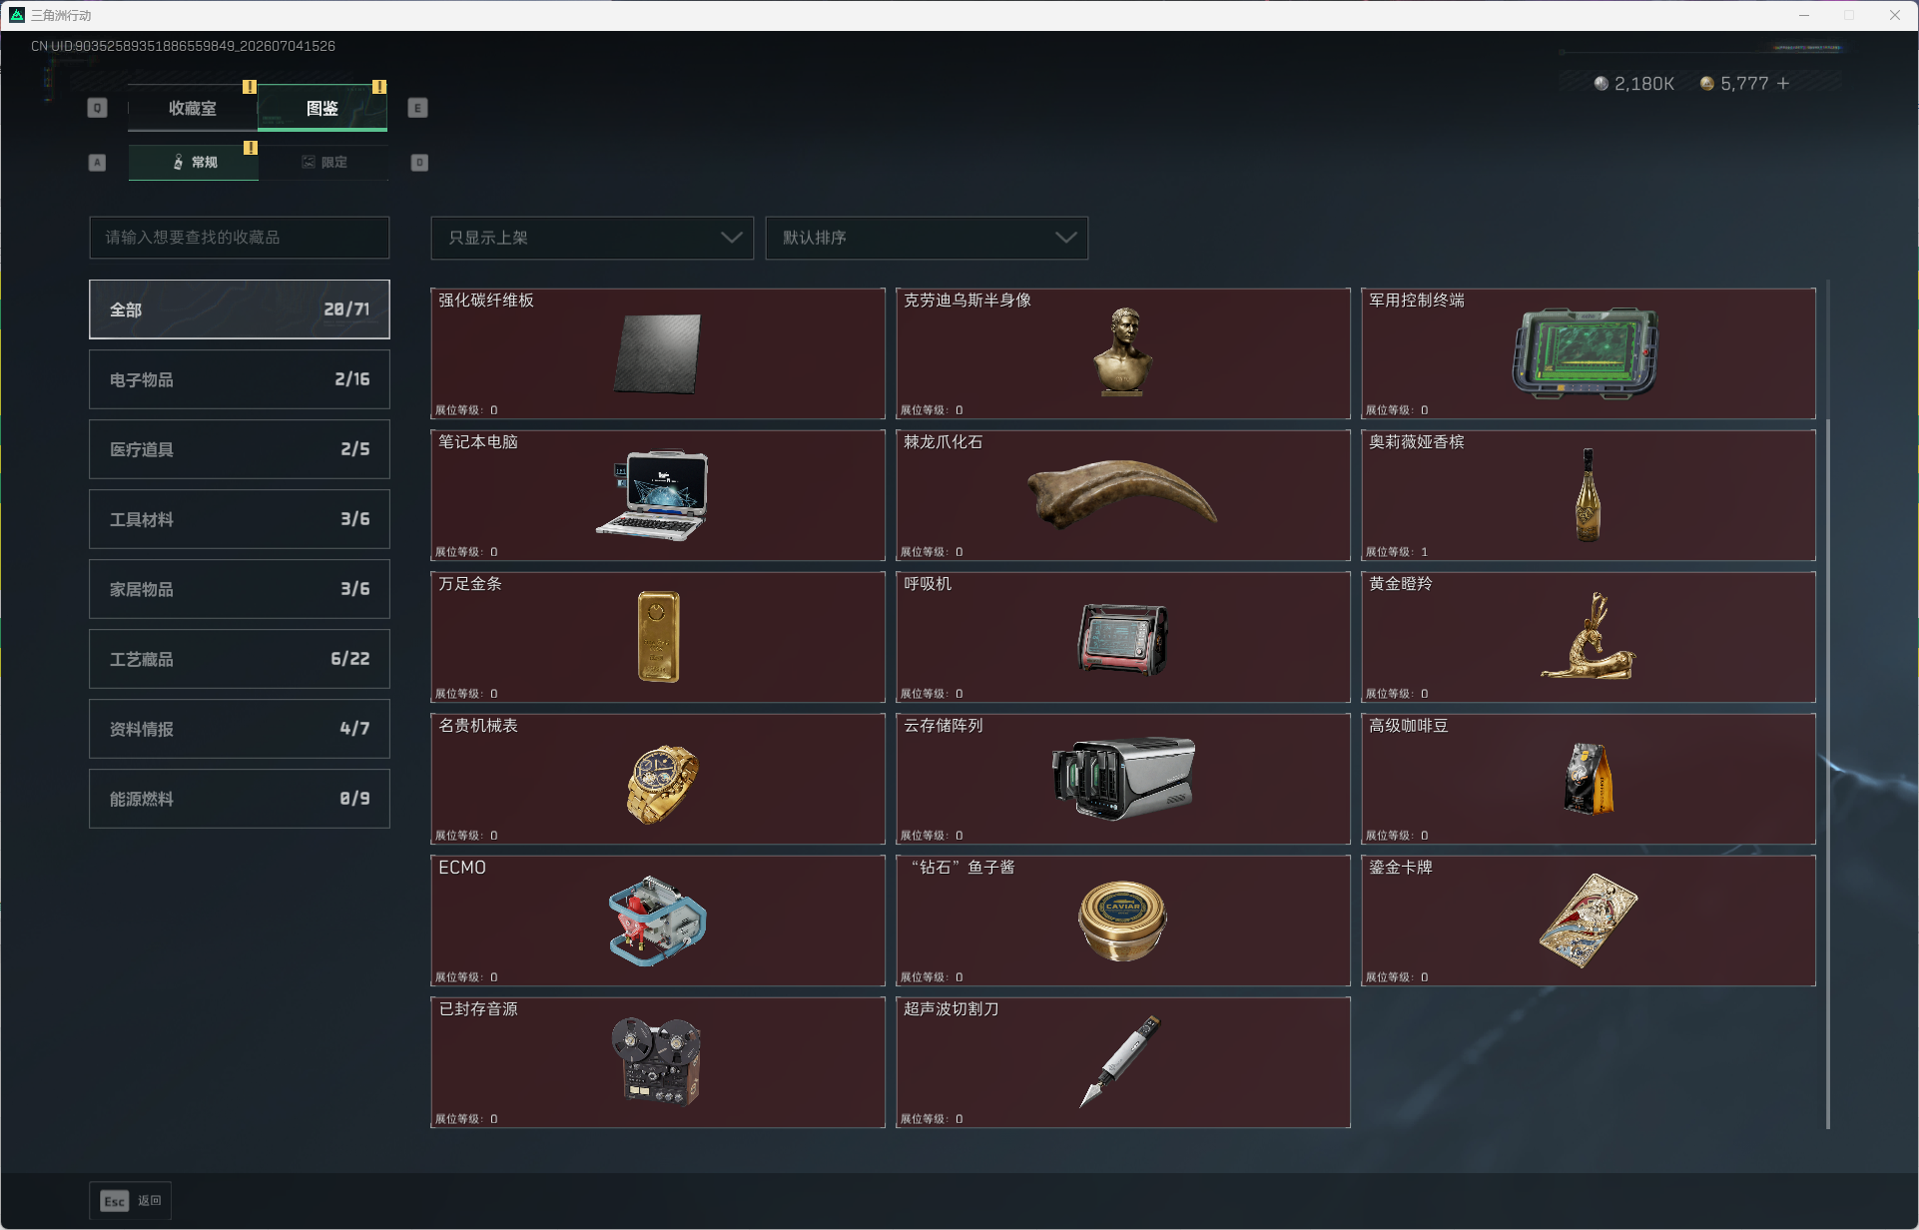
Task: Click the gold currency icon beside 5,777
Action: [x=1707, y=84]
